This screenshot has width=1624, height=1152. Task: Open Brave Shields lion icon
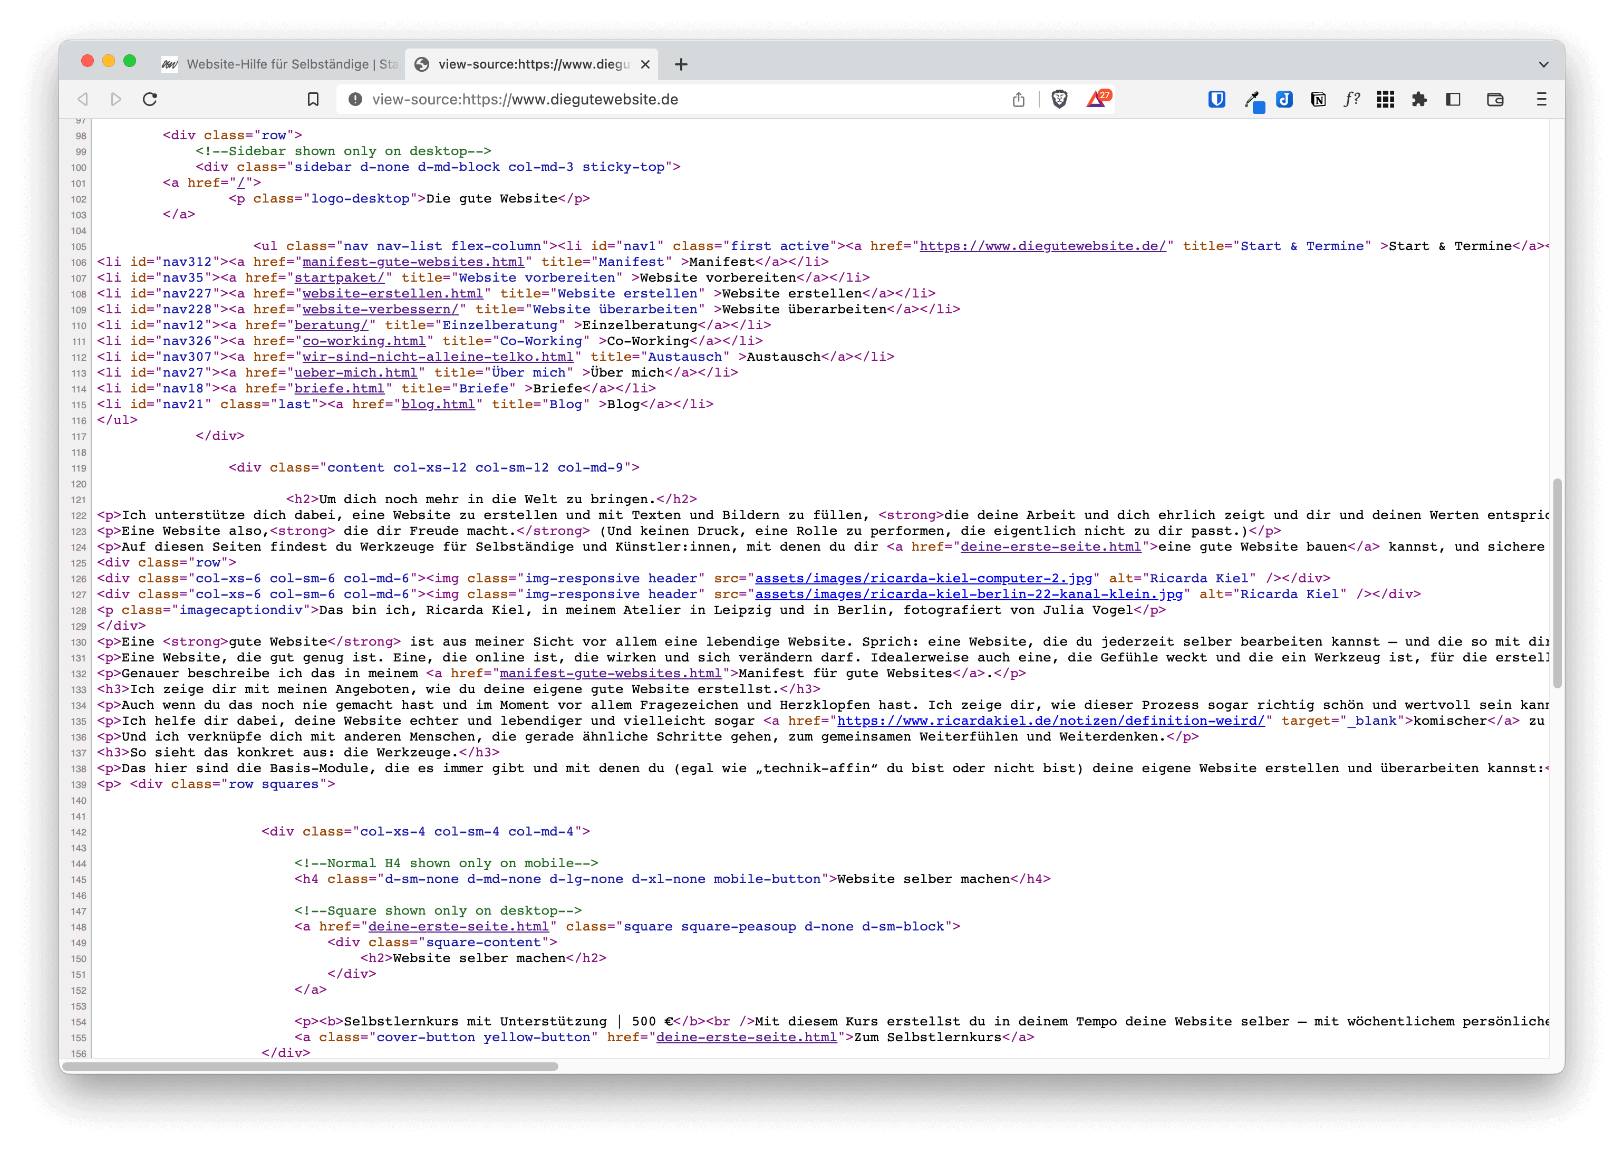[x=1059, y=99]
